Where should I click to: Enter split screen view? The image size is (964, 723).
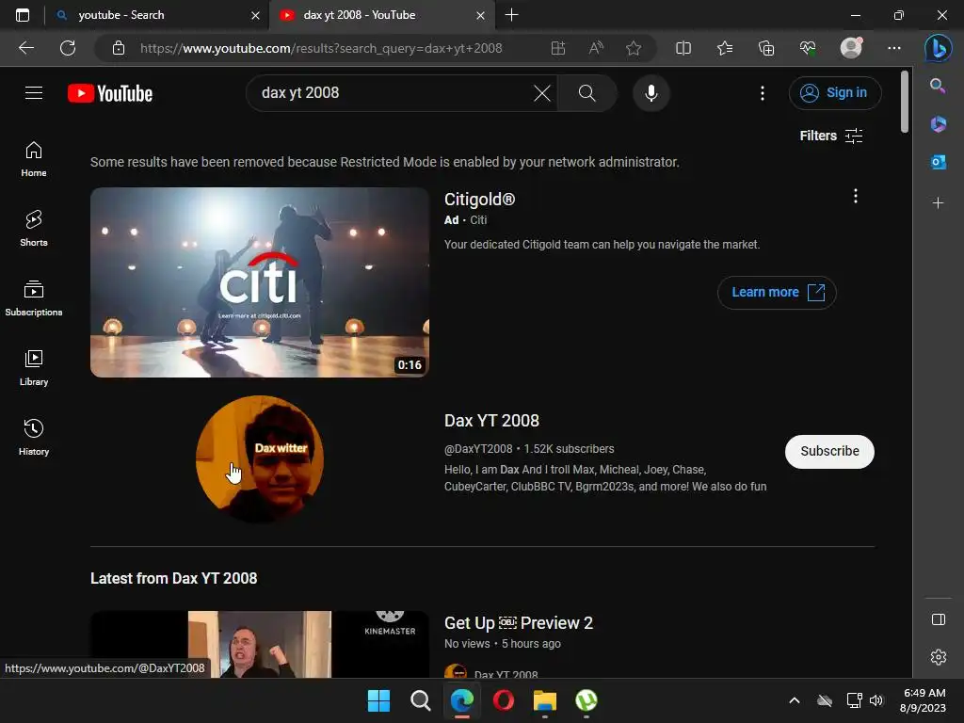[x=683, y=48]
